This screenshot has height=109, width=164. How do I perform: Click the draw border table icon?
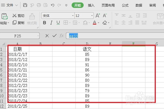[x=75, y=23]
